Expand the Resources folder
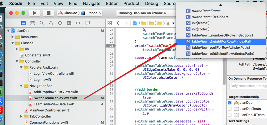 (13, 37)
